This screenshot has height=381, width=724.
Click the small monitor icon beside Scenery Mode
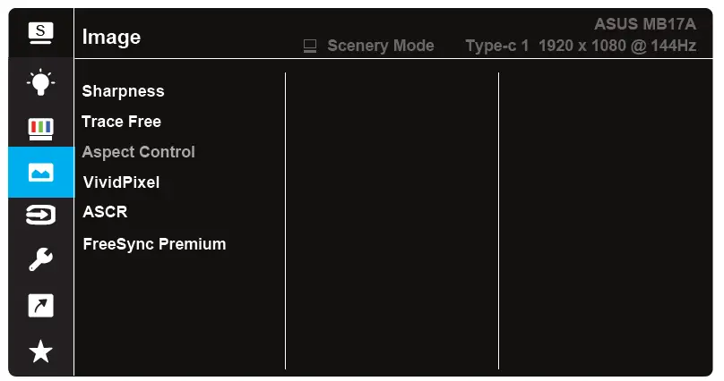click(x=311, y=46)
